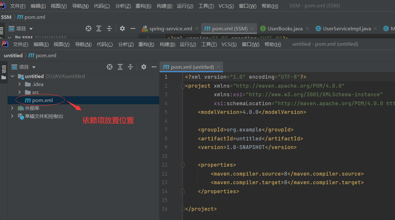
Task: Fold the project tag at line 2
Action: tap(182, 86)
